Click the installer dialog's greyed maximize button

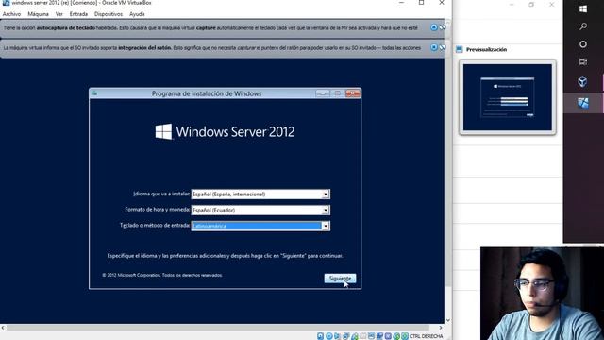(x=338, y=93)
